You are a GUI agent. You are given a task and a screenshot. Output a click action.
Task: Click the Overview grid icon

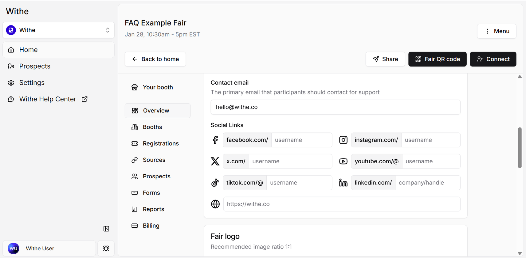(135, 111)
